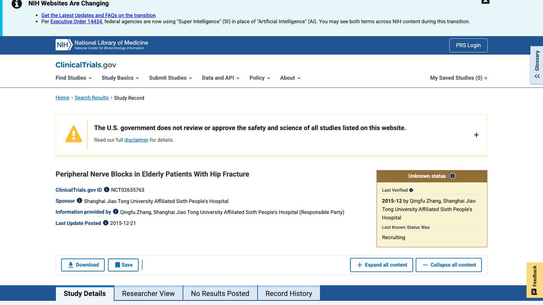The width and height of the screenshot is (543, 305).
Task: Open the Data and API dropdown
Action: coord(221,78)
